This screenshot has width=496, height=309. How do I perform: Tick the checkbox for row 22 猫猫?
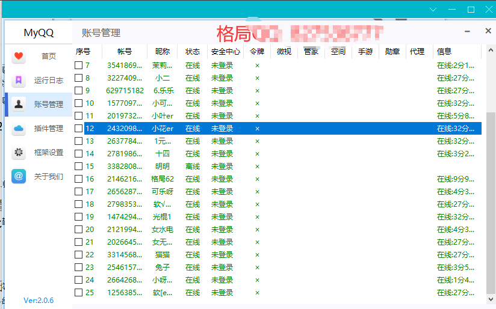click(x=78, y=255)
